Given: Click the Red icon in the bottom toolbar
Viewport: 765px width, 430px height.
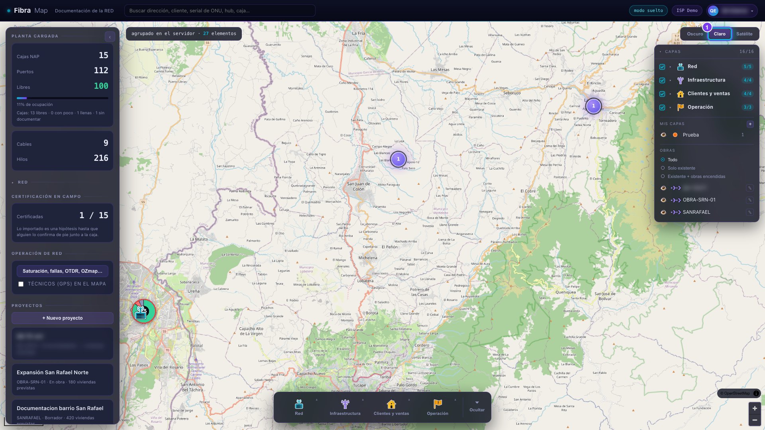Looking at the screenshot, I should tap(299, 404).
